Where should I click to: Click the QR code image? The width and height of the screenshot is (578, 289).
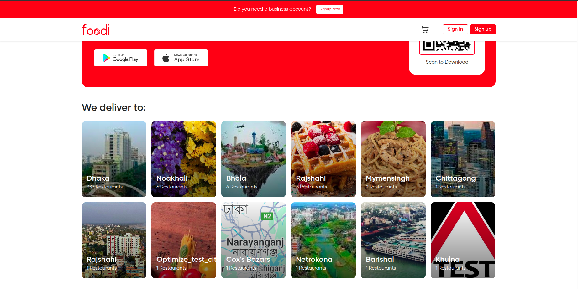pos(447,47)
